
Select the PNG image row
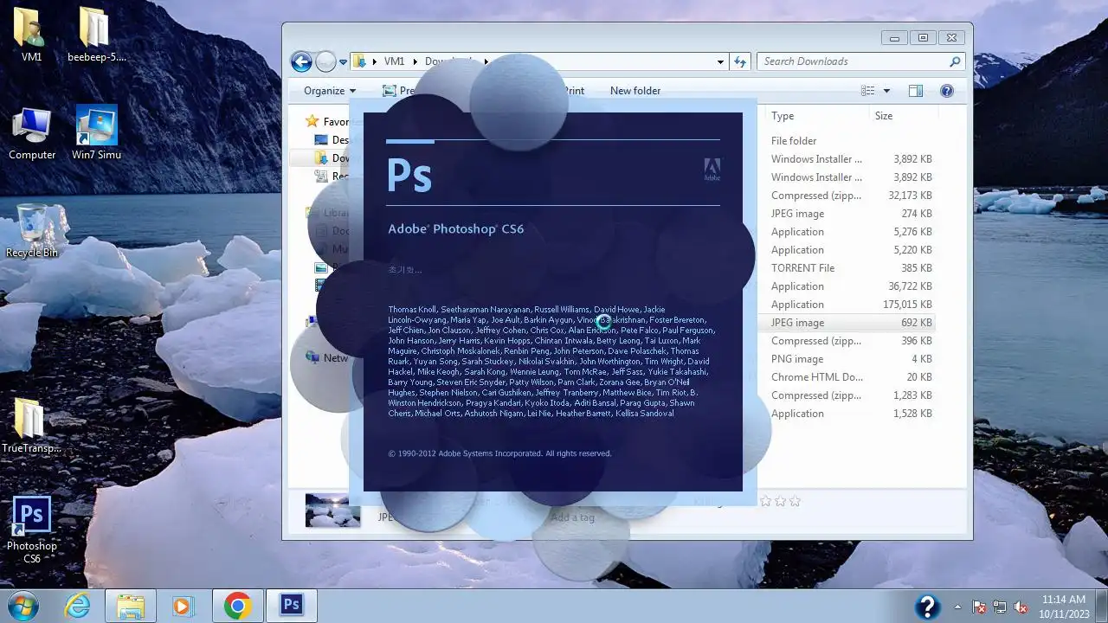click(x=851, y=359)
